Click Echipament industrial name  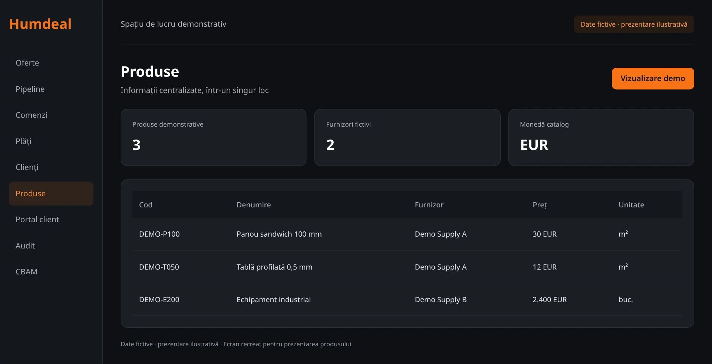click(x=274, y=300)
